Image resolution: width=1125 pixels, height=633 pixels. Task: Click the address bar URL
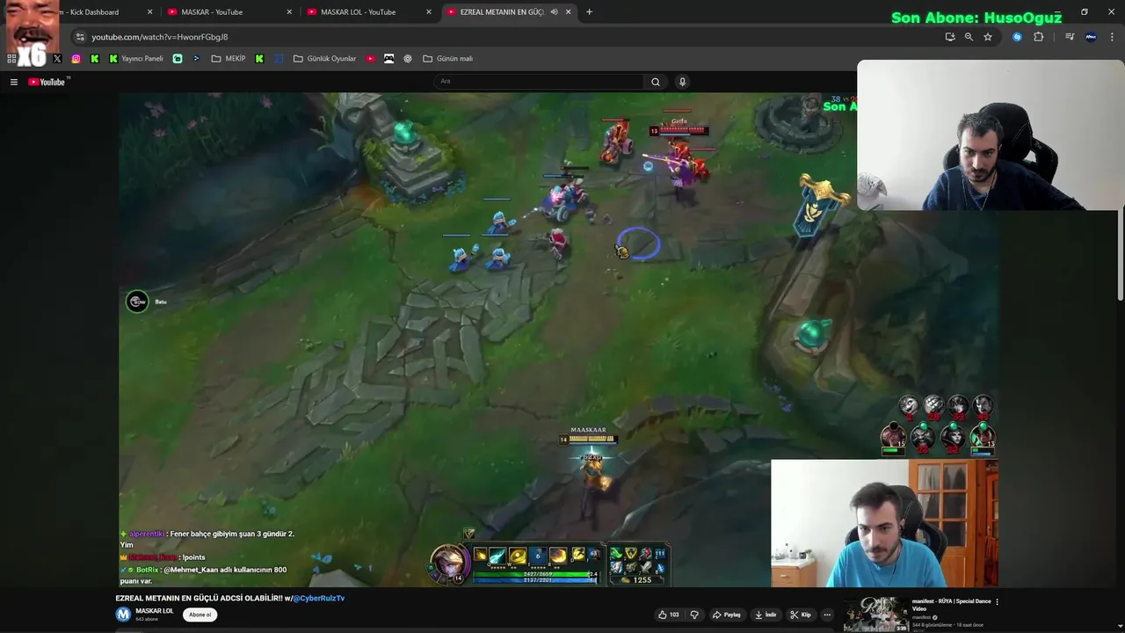[x=160, y=37]
